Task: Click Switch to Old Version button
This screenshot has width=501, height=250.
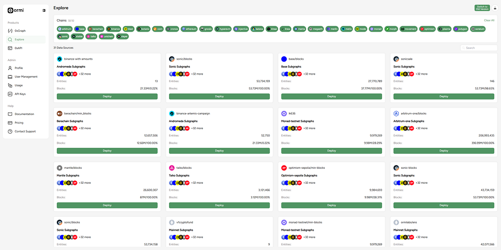Action: pyautogui.click(x=482, y=7)
